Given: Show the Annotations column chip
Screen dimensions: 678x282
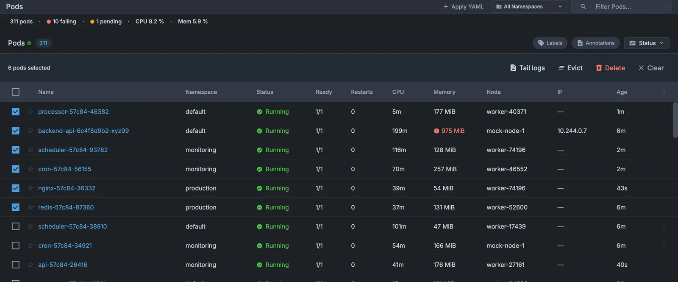Looking at the screenshot, I should coord(596,43).
